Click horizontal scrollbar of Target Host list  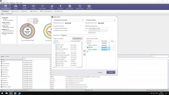tap(68, 68)
